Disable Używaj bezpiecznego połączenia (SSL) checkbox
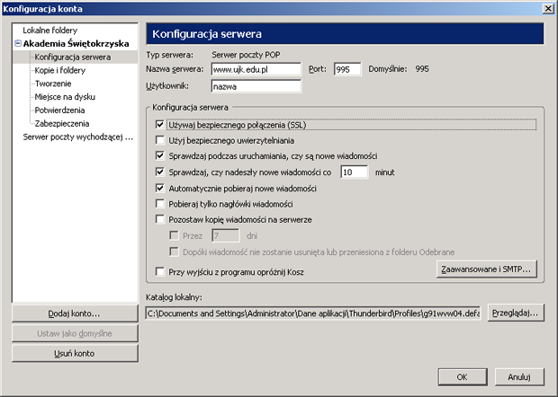This screenshot has width=558, height=397. [160, 124]
